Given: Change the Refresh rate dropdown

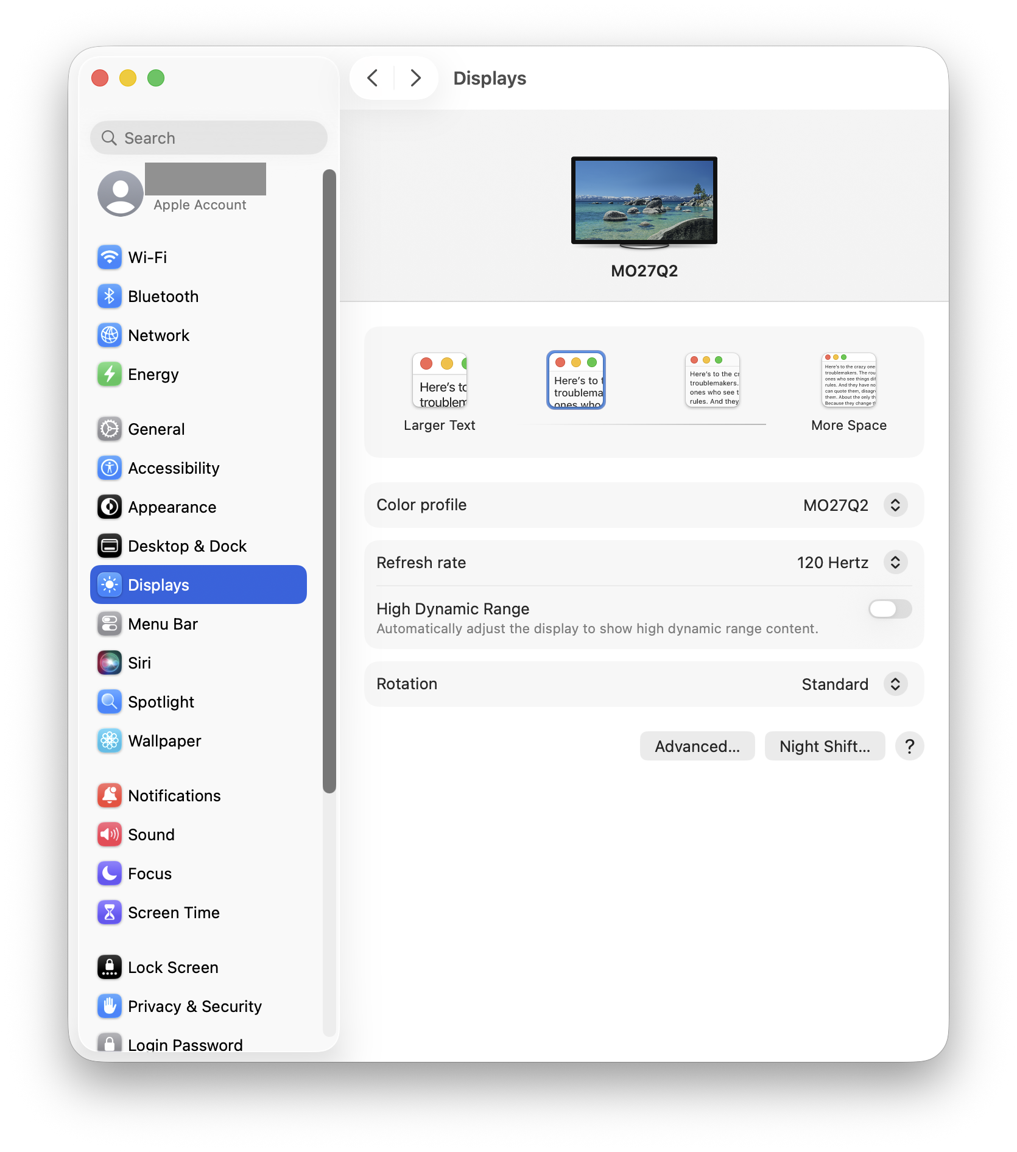Looking at the screenshot, I should pos(895,563).
